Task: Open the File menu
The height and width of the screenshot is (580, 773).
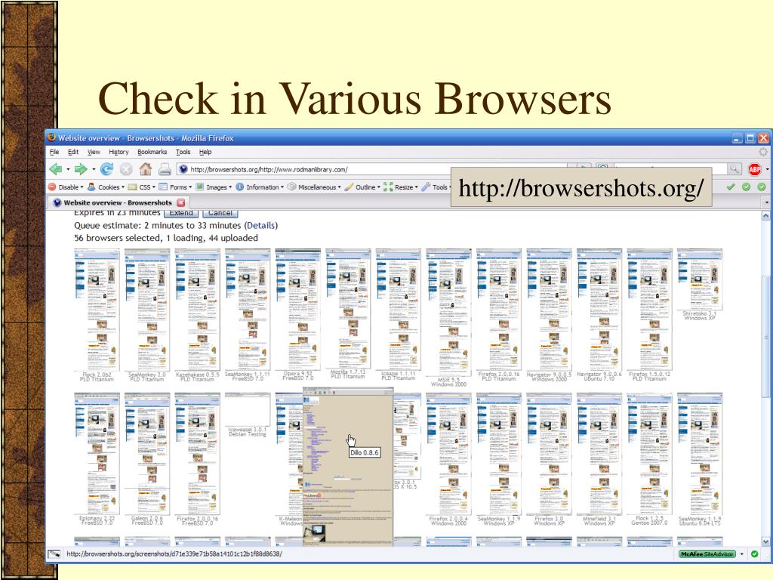Action: tap(54, 152)
